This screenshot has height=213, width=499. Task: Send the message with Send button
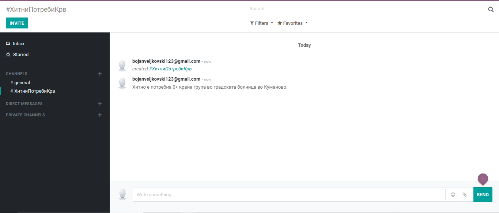click(483, 195)
